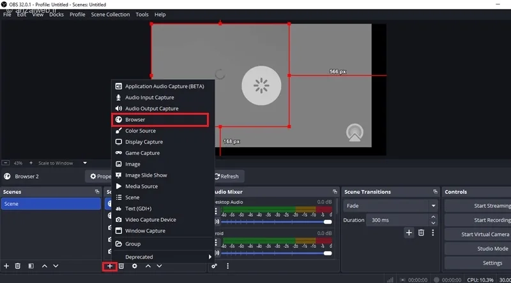Viewport: 511px width, 283px height.
Task: Choose Scene entry in source menu
Action: [163, 198]
